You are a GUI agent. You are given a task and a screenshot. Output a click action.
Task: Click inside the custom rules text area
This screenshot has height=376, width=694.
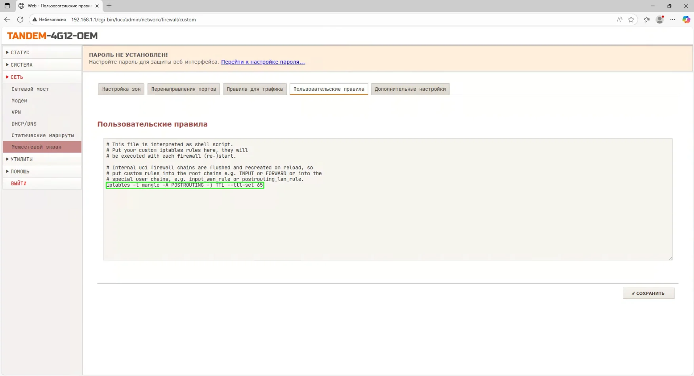(387, 222)
